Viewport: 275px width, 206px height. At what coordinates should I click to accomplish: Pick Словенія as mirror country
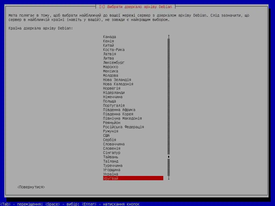point(111,148)
